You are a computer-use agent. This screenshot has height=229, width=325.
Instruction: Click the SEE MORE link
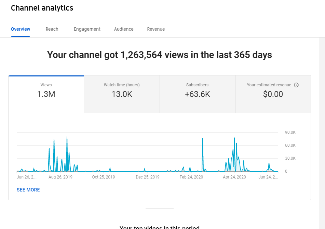(28, 190)
